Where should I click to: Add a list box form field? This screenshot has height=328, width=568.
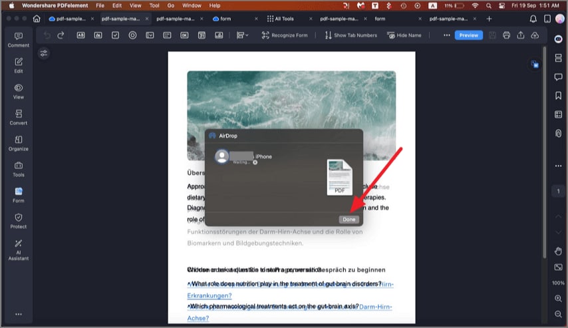pos(167,35)
